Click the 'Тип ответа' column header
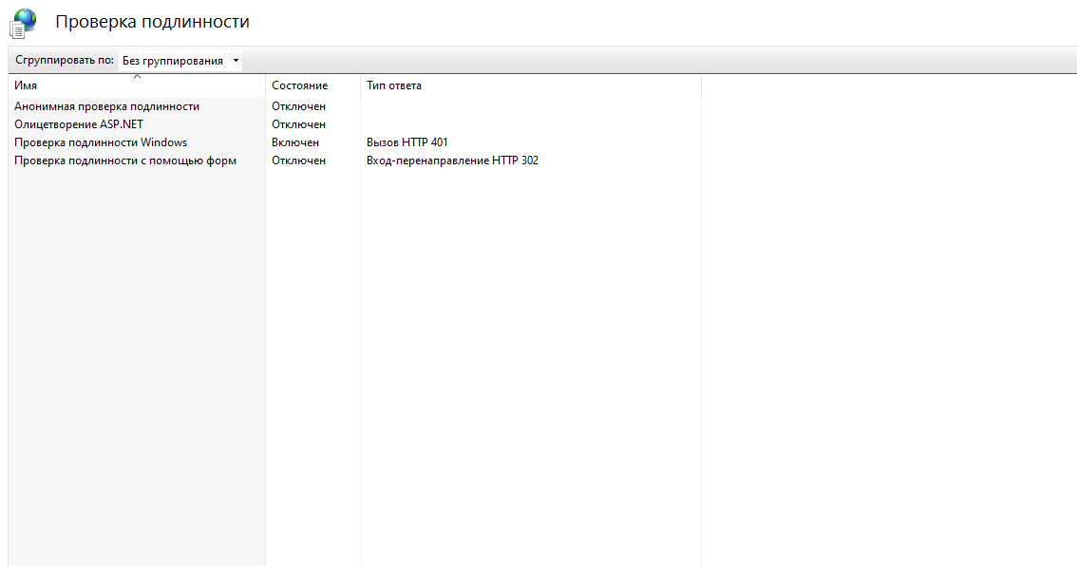1077x566 pixels. tap(394, 85)
